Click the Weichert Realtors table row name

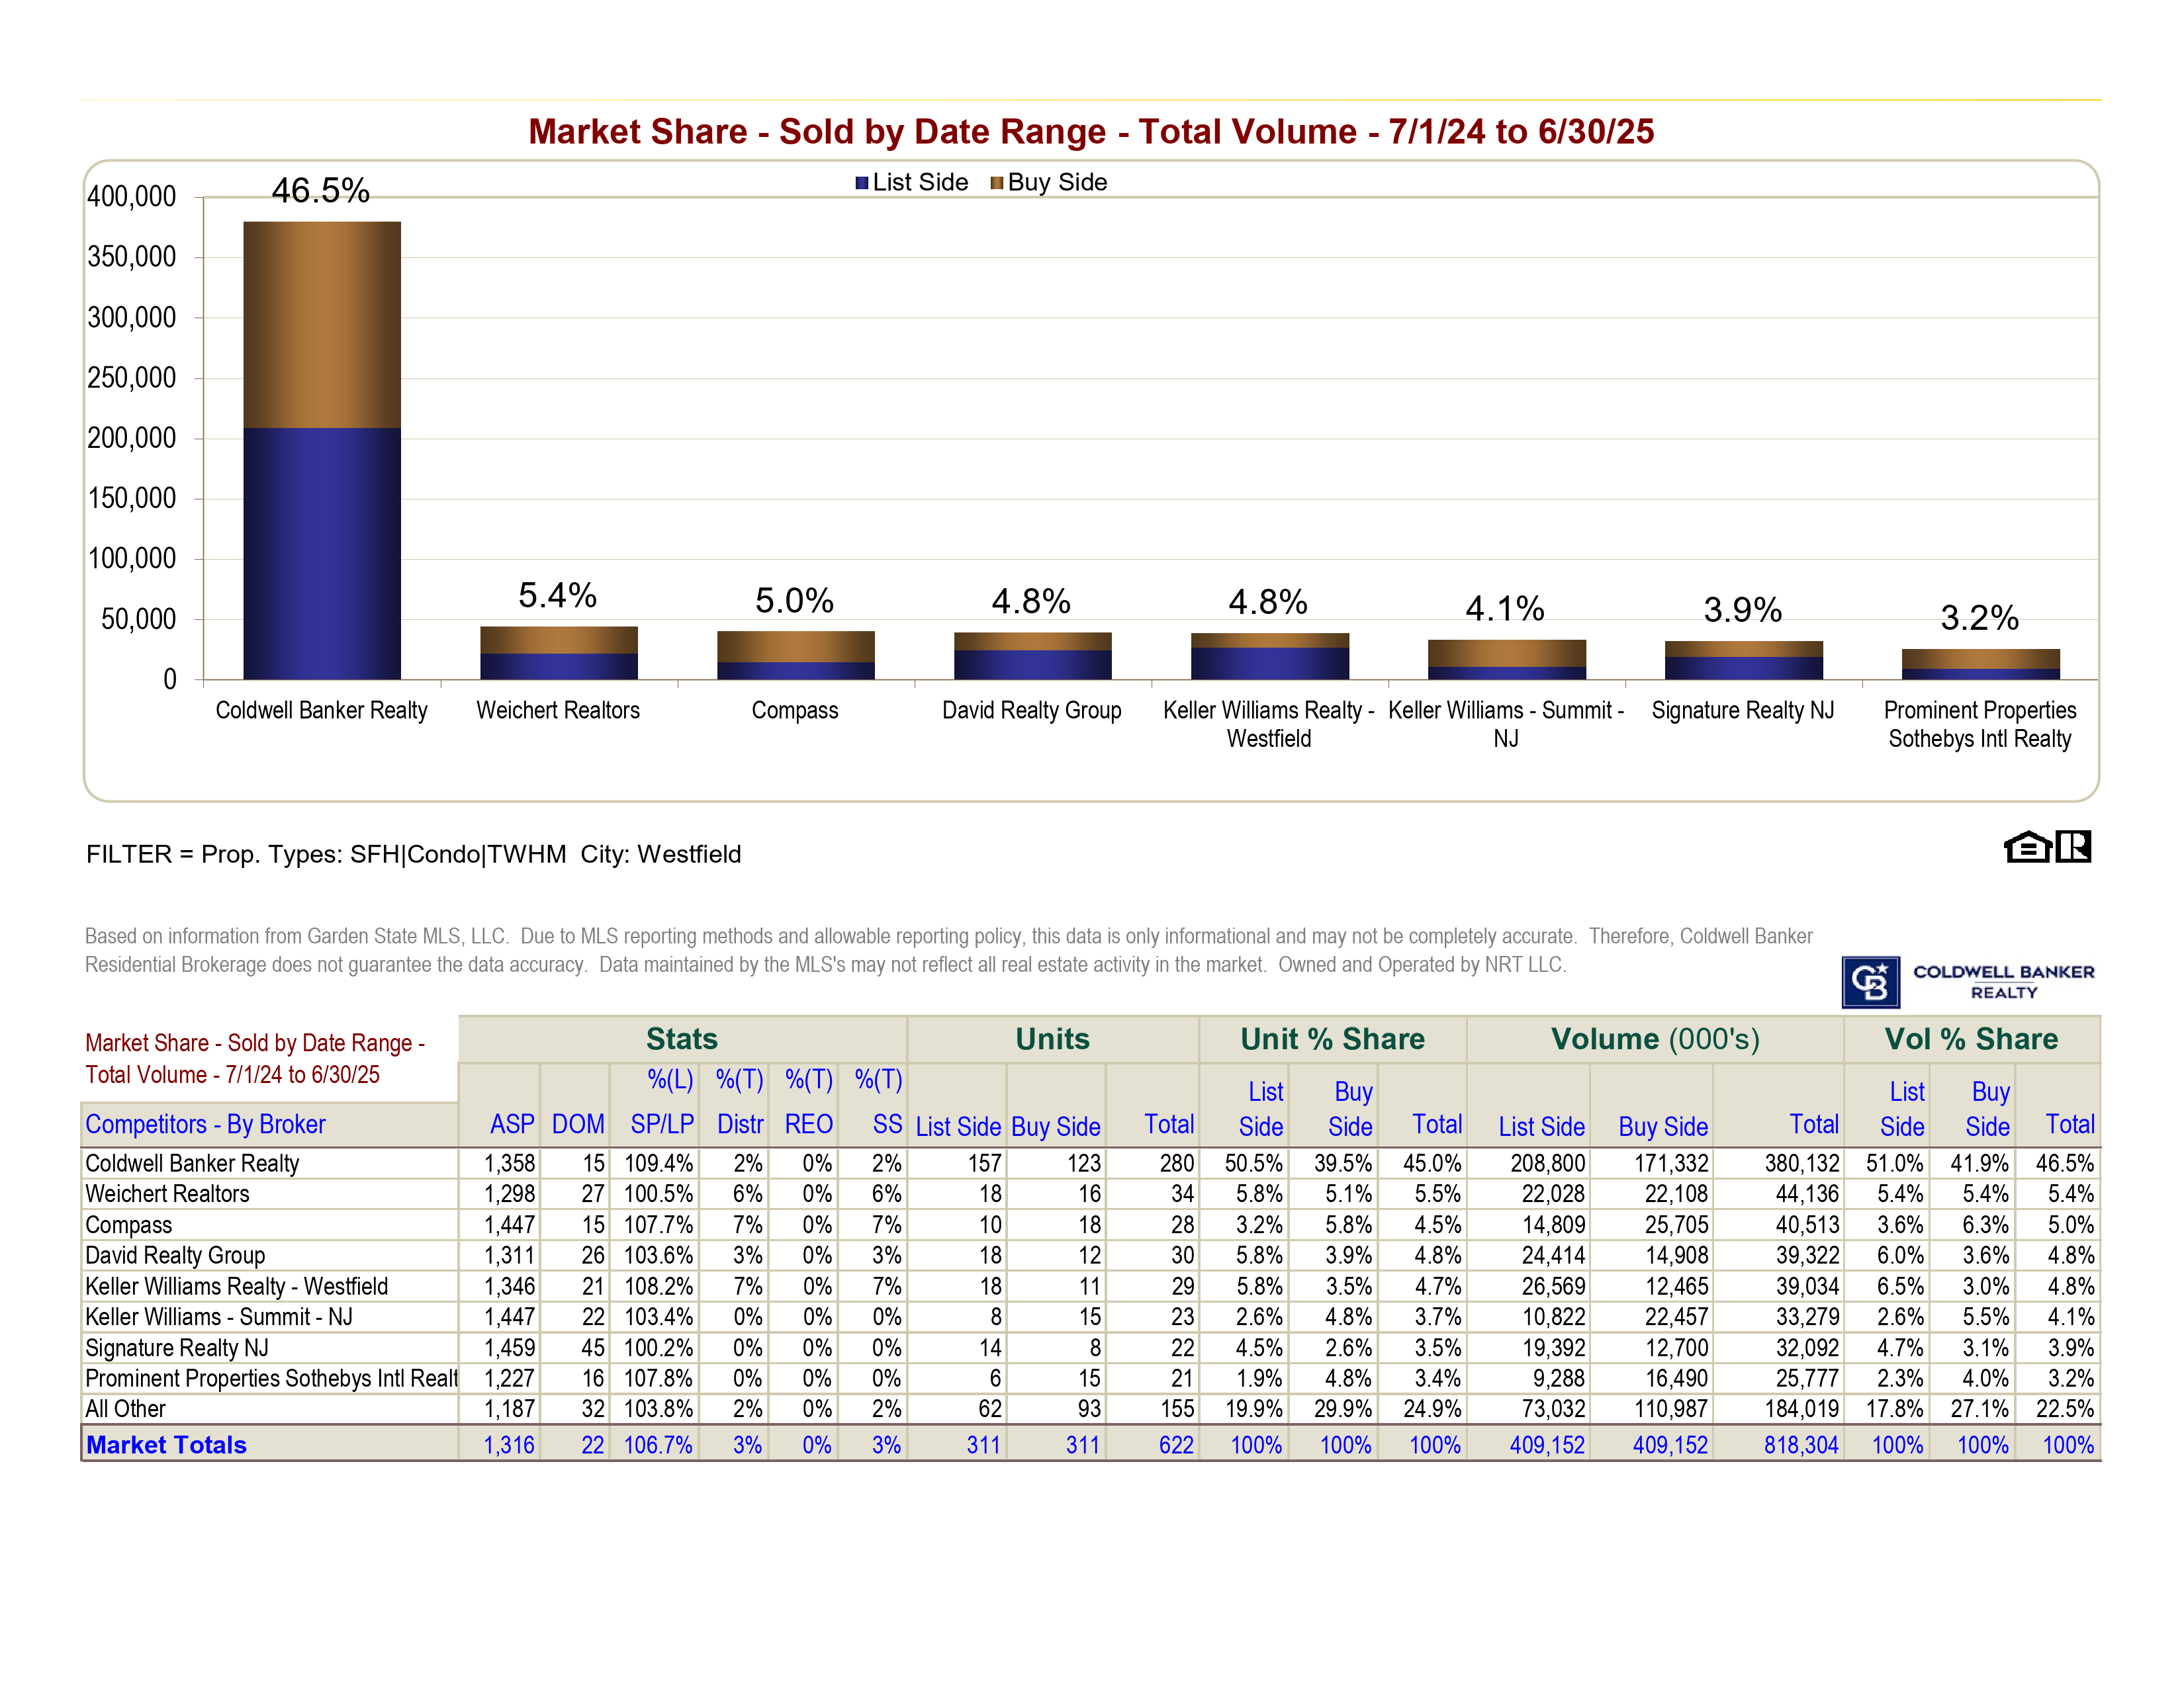(167, 1194)
